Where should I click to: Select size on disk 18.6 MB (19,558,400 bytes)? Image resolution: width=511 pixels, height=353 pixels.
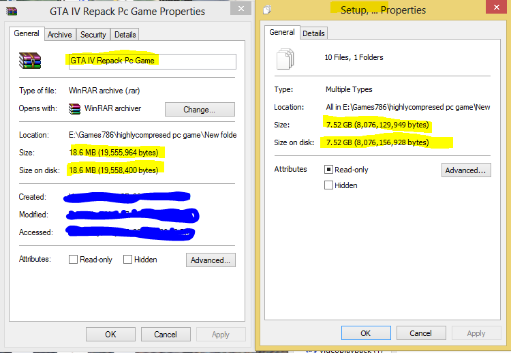pos(114,170)
